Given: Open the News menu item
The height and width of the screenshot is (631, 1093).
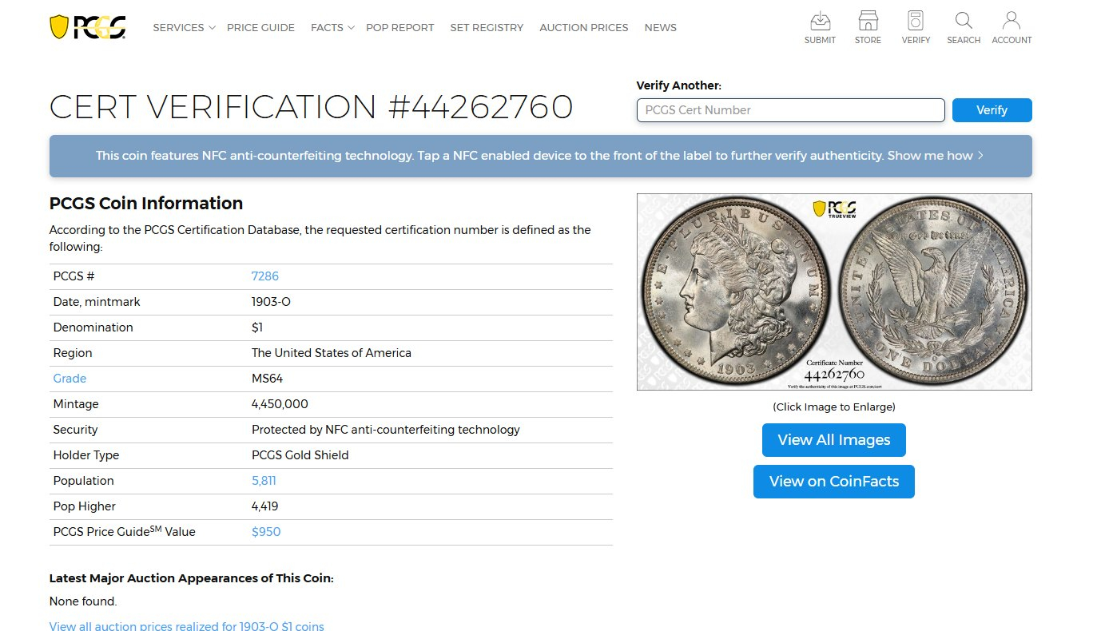Looking at the screenshot, I should click(x=660, y=27).
